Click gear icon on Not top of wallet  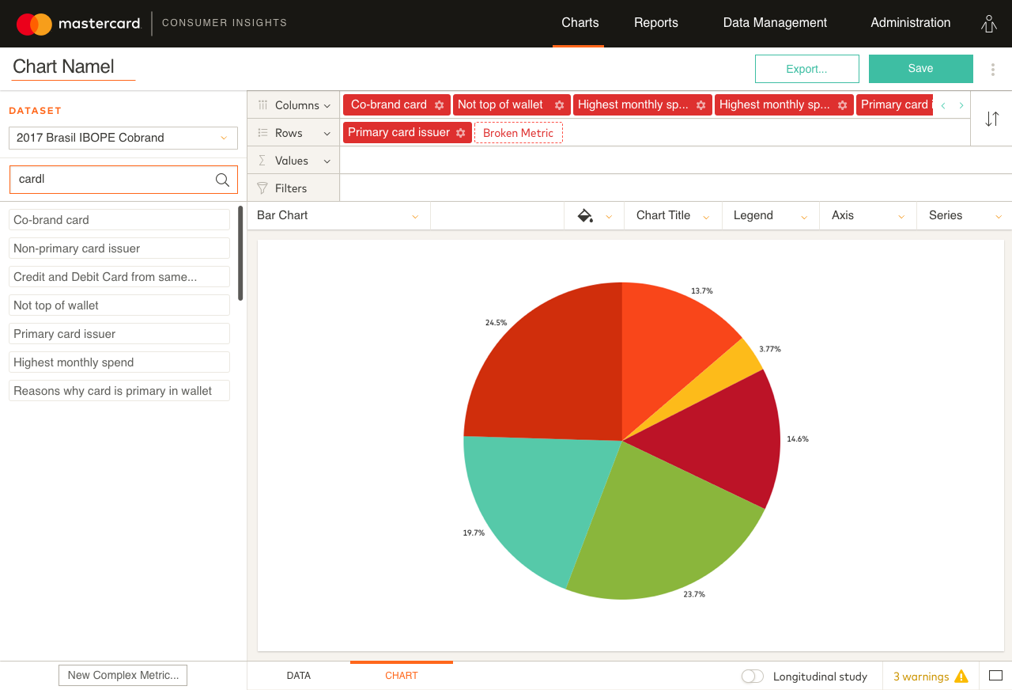click(x=559, y=105)
